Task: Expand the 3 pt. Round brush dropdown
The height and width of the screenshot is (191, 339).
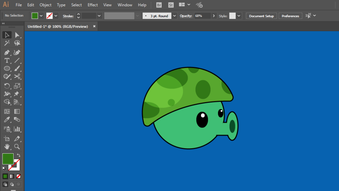Action: (174, 16)
